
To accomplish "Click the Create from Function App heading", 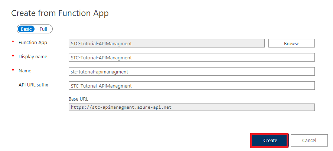I will 60,13.
